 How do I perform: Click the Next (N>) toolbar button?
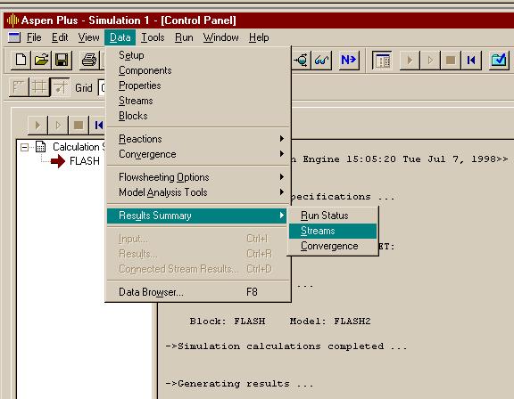(x=348, y=61)
